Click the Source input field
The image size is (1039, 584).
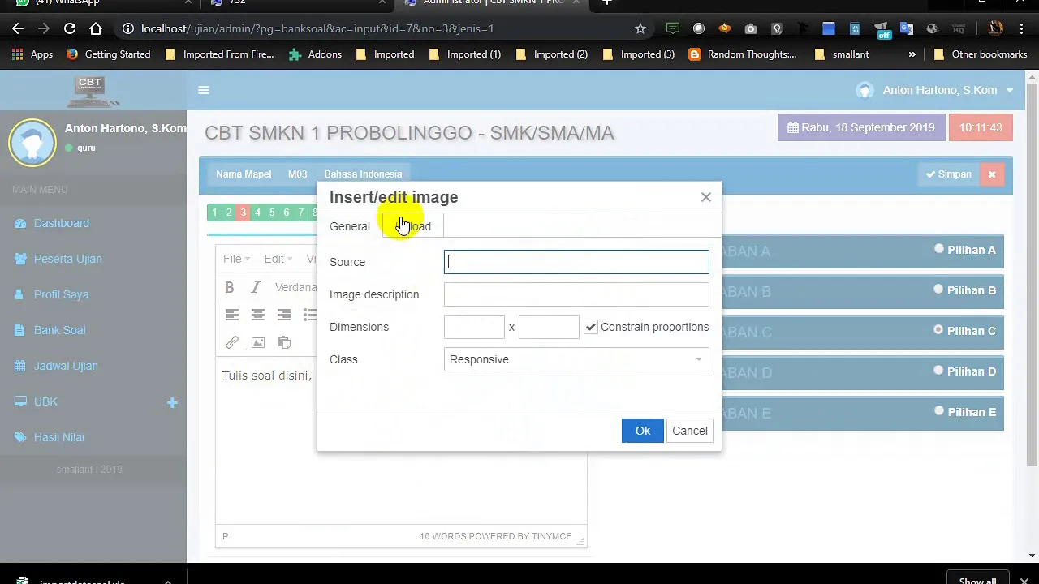tap(576, 262)
